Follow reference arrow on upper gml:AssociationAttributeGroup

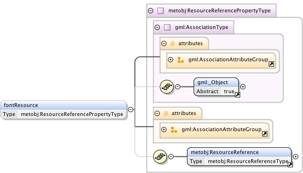click(x=271, y=64)
